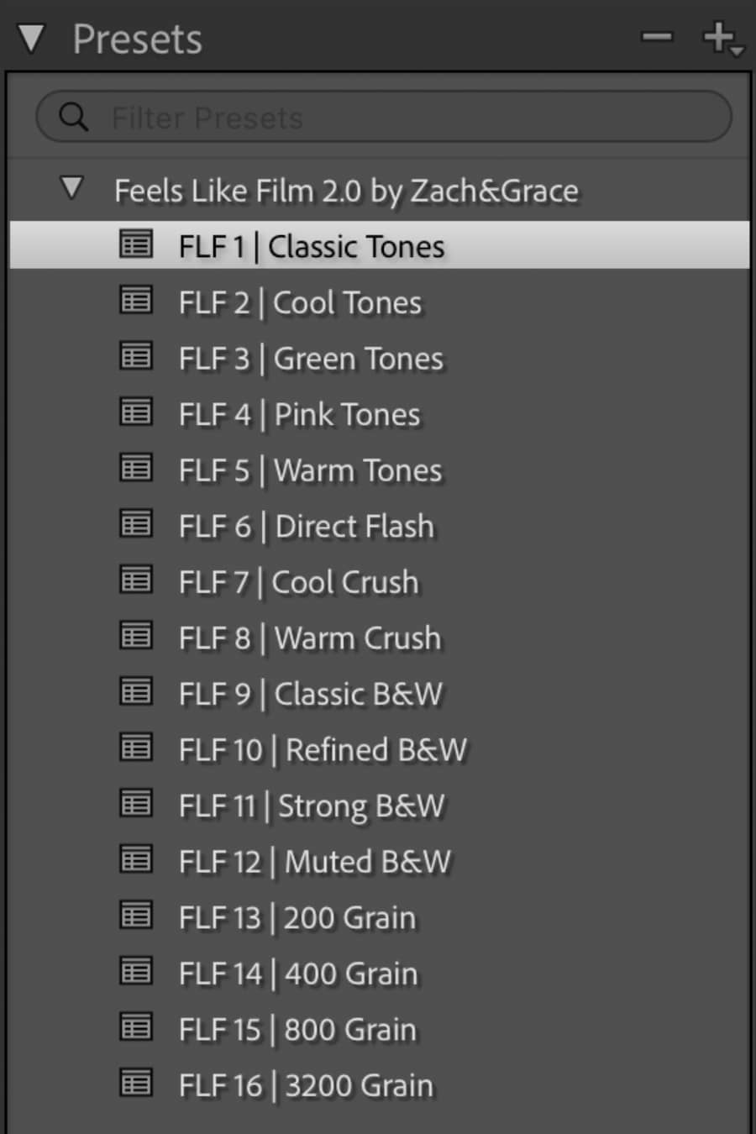Click the preset icon beside FLF 6

coord(136,525)
